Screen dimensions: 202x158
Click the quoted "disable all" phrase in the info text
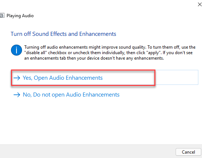pos(36,53)
